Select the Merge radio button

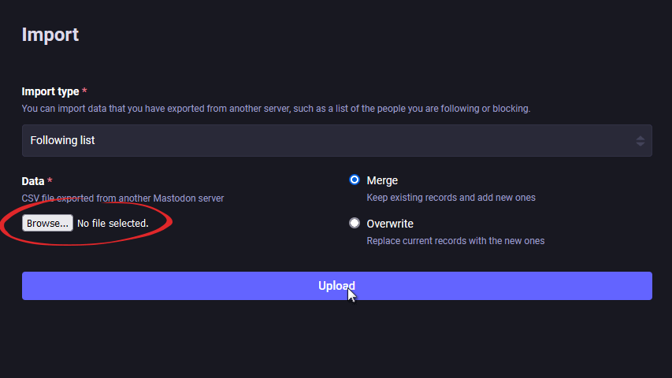click(355, 180)
